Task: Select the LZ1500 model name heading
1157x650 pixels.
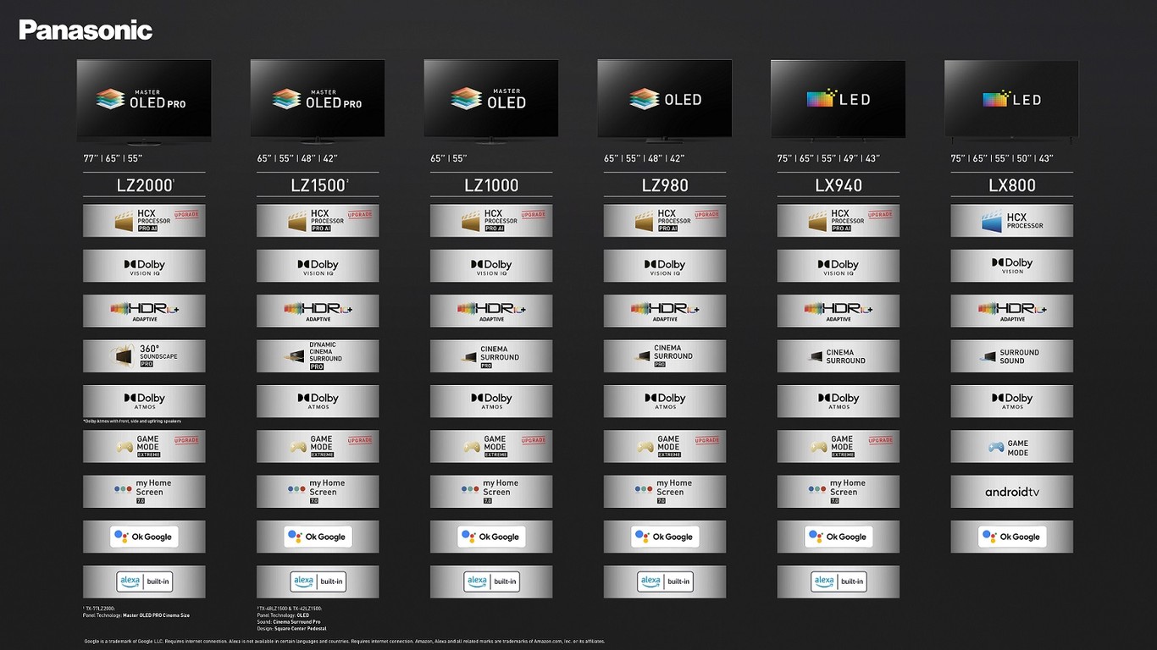Action: coord(318,185)
